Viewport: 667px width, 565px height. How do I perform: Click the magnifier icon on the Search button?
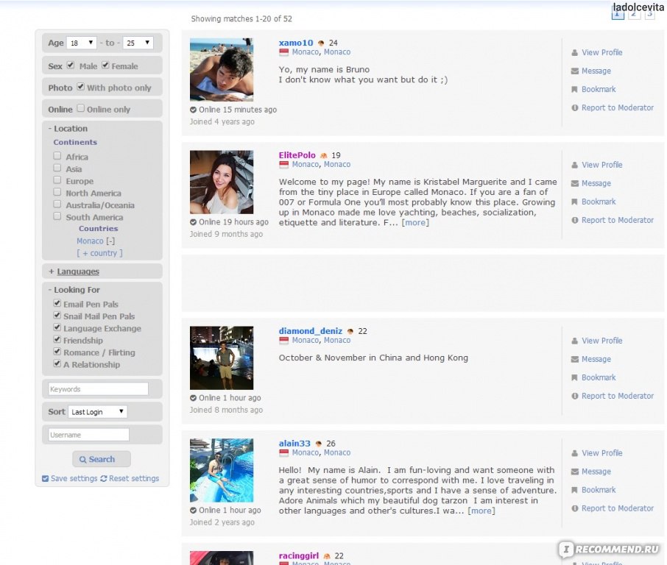coord(83,460)
